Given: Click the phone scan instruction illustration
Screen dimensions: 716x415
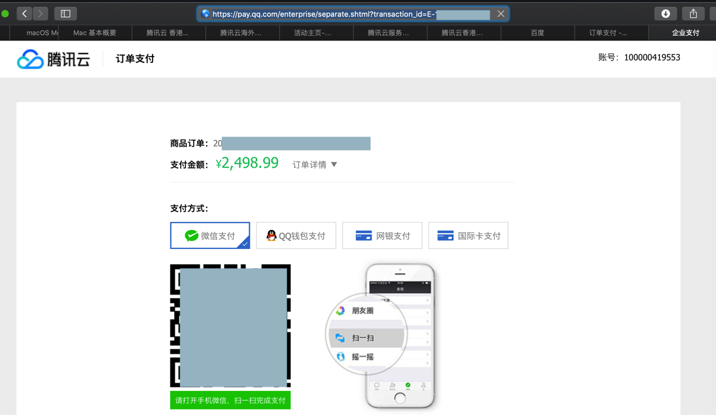Looking at the screenshot, I should 380,336.
